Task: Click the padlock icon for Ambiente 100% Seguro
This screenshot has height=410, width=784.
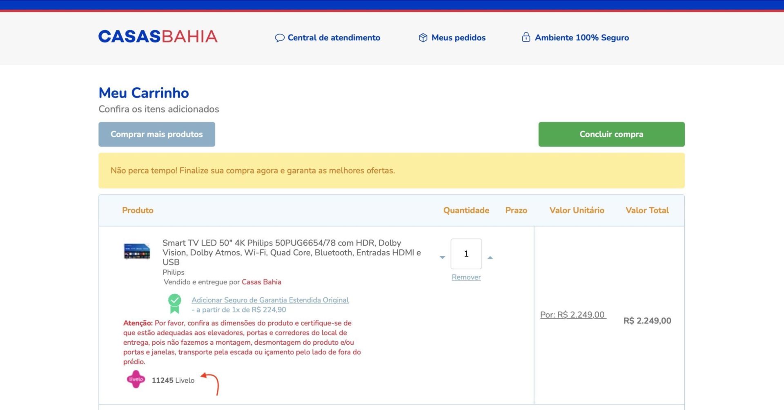Action: 526,37
